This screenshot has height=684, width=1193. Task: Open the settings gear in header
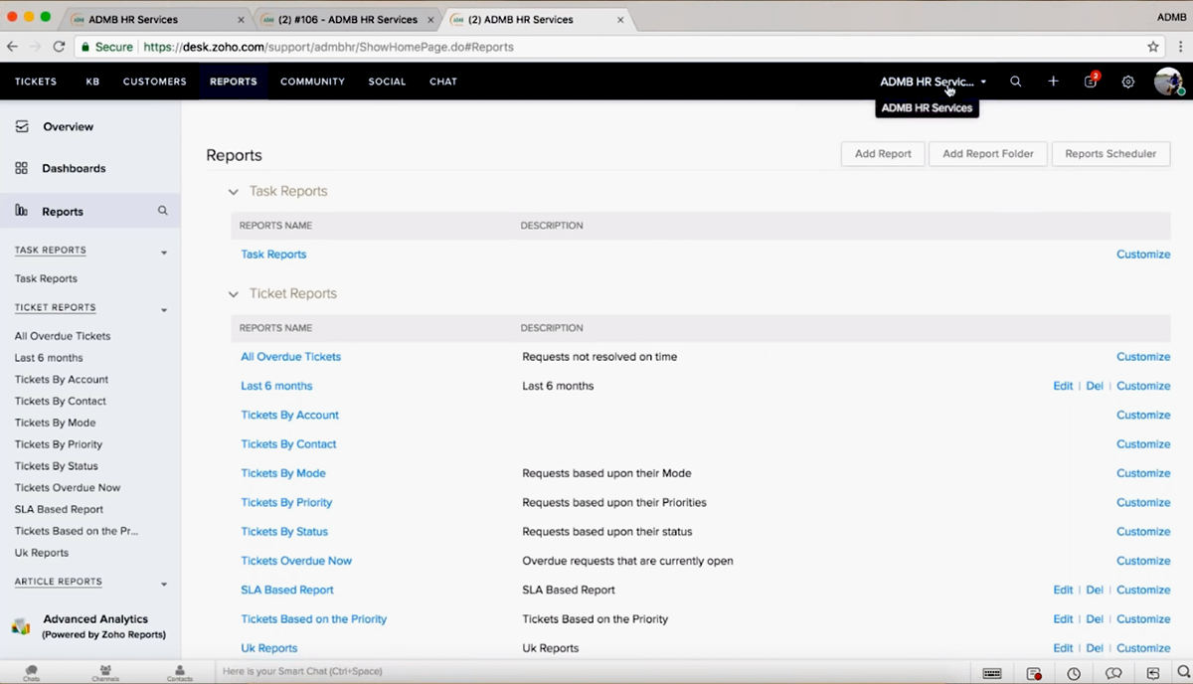(1128, 82)
